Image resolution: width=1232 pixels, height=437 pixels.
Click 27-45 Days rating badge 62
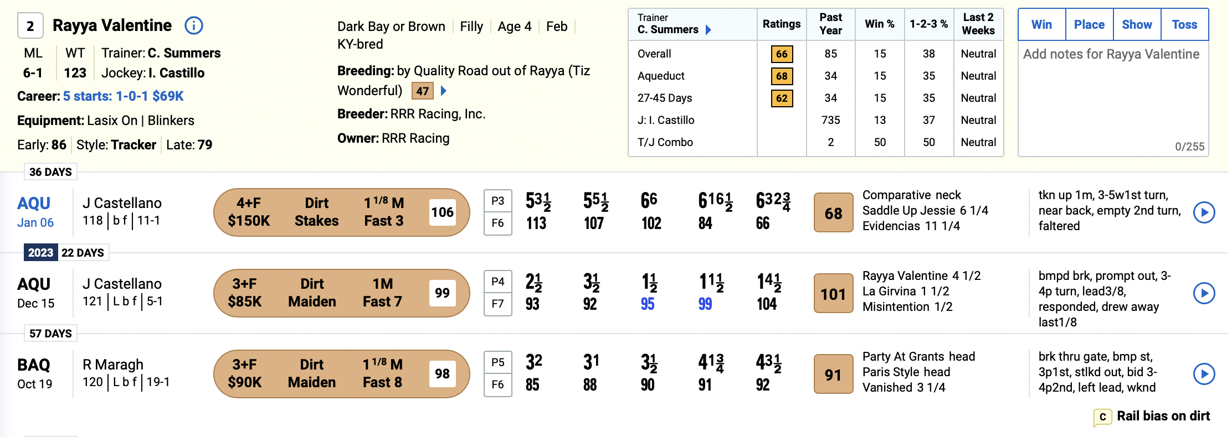pyautogui.click(x=782, y=98)
